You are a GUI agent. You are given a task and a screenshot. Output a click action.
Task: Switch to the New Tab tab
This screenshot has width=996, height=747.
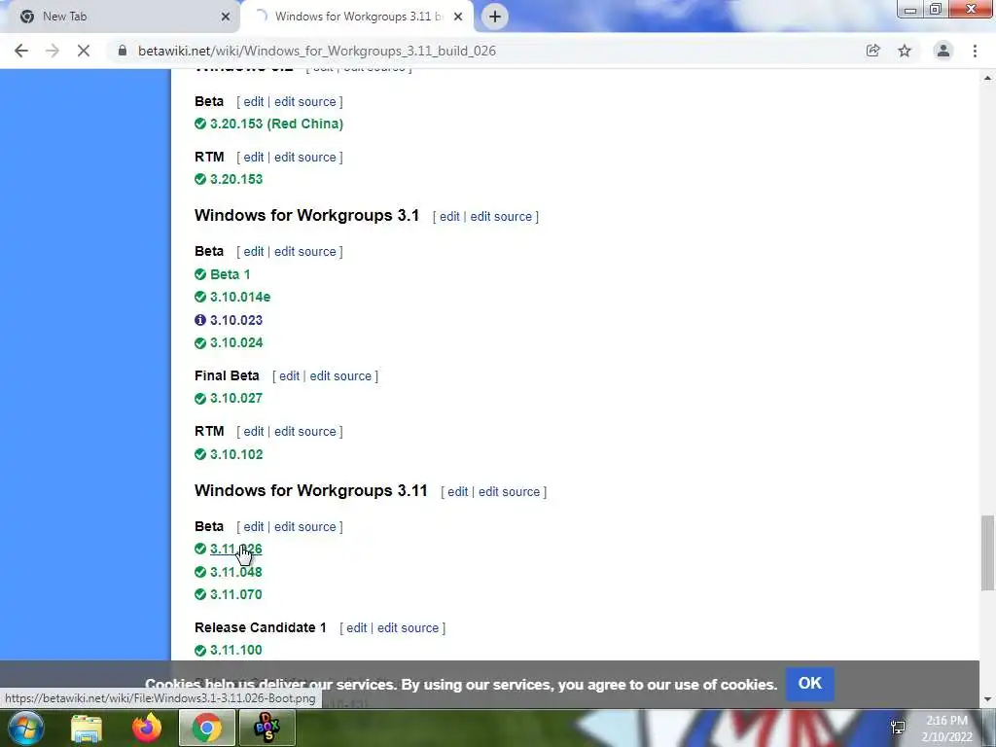(121, 17)
